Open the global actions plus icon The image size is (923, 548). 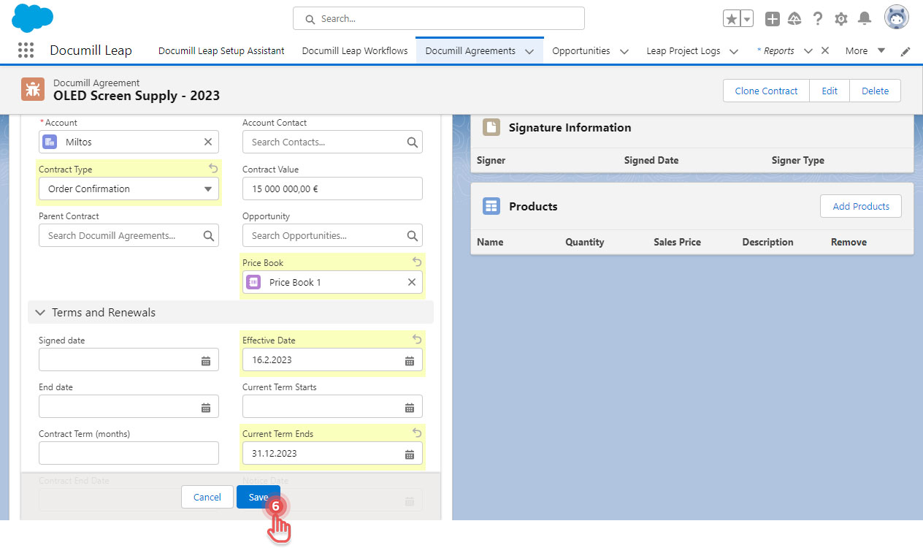coord(773,19)
